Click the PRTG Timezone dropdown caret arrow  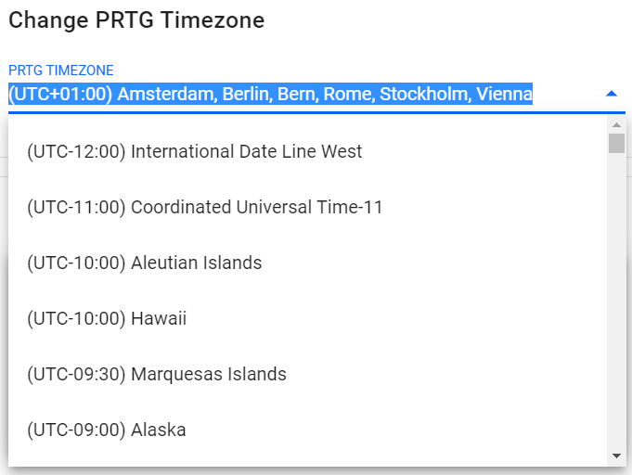(611, 94)
